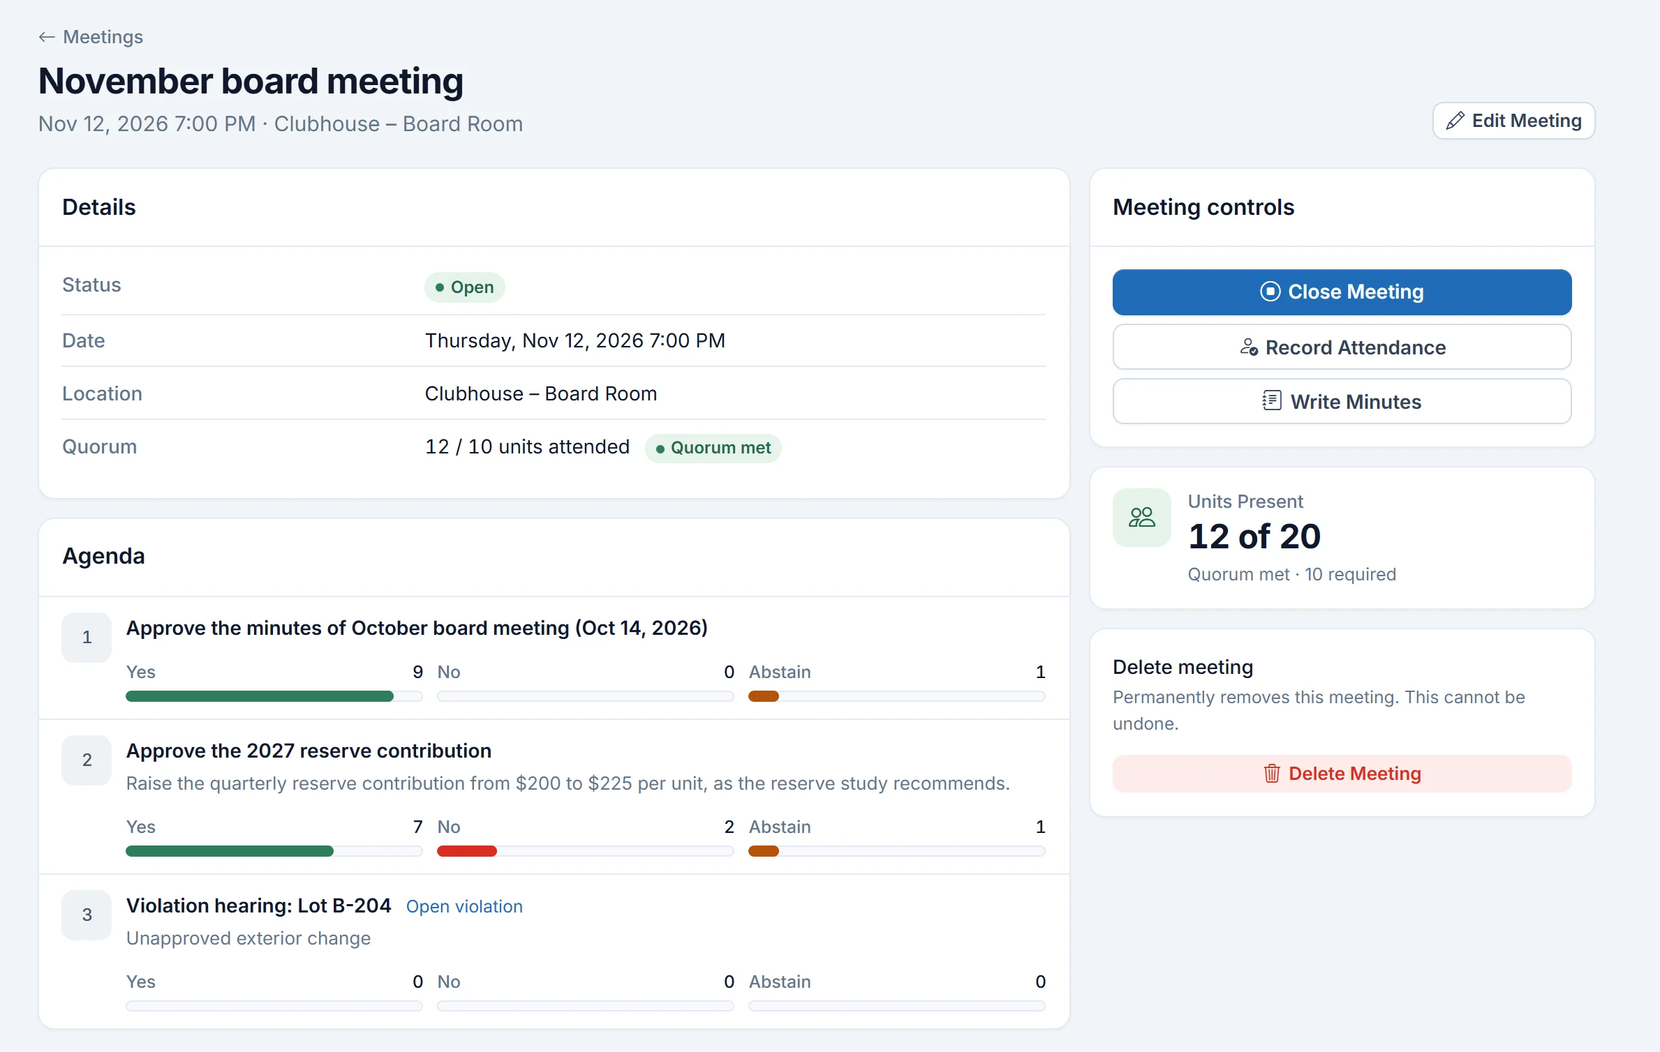Close the meeting with Close Meeting
This screenshot has height=1052, width=1660.
(1342, 292)
